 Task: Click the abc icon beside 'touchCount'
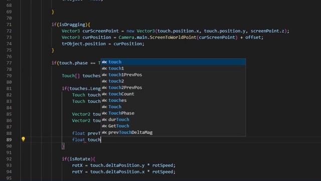coord(104,94)
